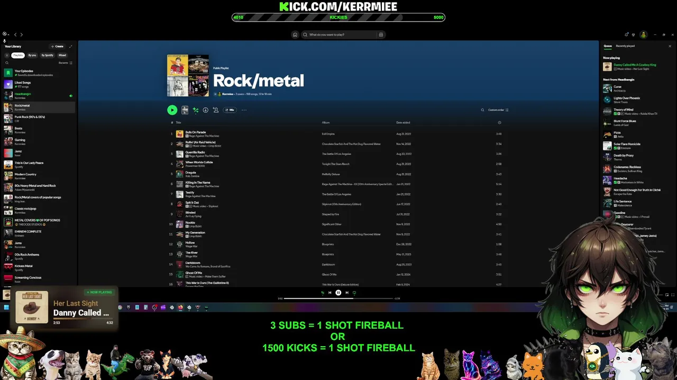This screenshot has width=677, height=380.
Task: Clear the library filter
Action: click(7, 55)
